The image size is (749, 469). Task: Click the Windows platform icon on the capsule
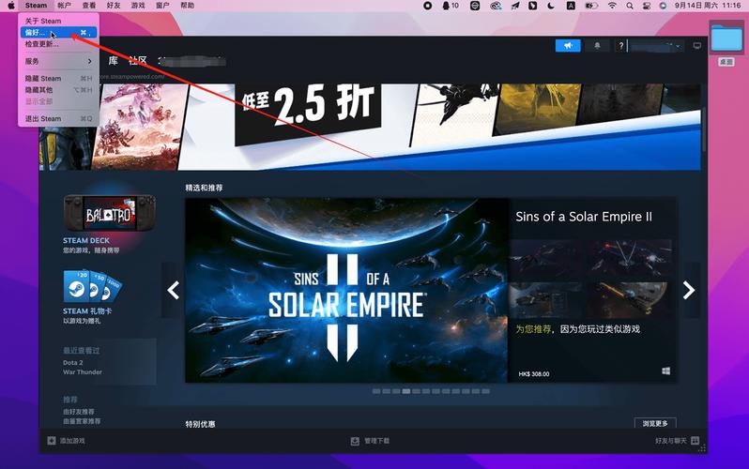(665, 371)
